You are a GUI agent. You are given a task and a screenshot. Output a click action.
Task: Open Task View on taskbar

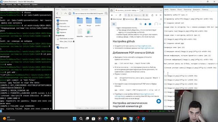(87, 119)
